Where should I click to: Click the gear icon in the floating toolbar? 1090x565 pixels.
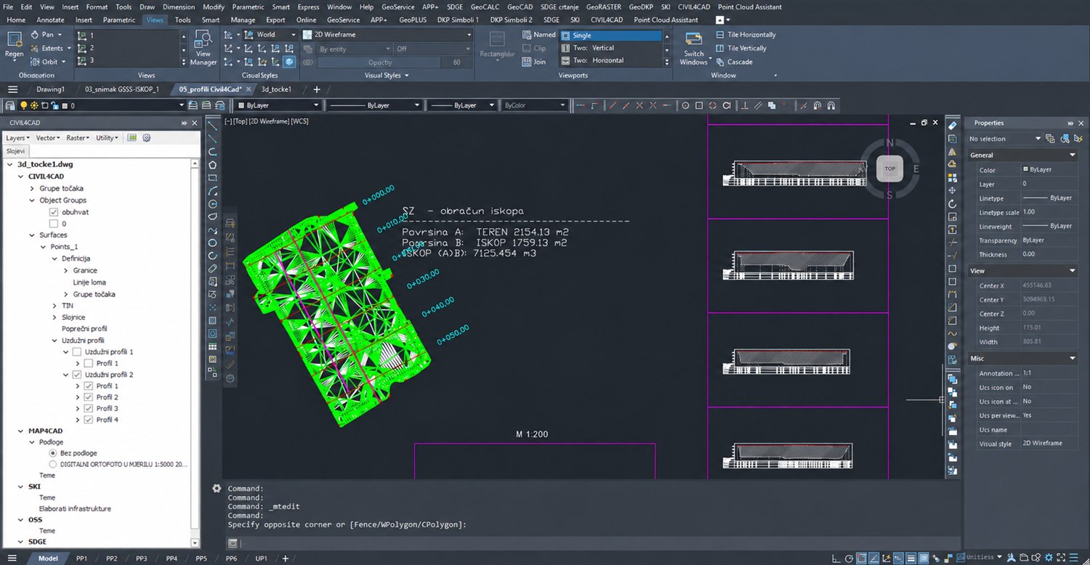(x=230, y=378)
